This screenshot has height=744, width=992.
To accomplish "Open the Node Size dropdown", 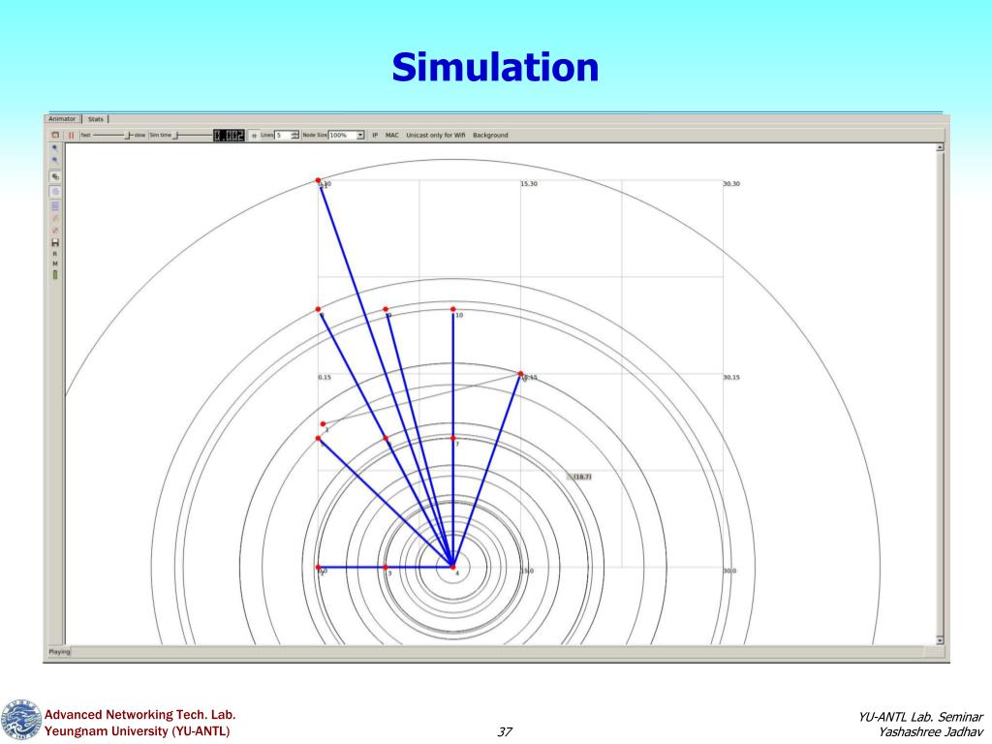I will [347, 135].
